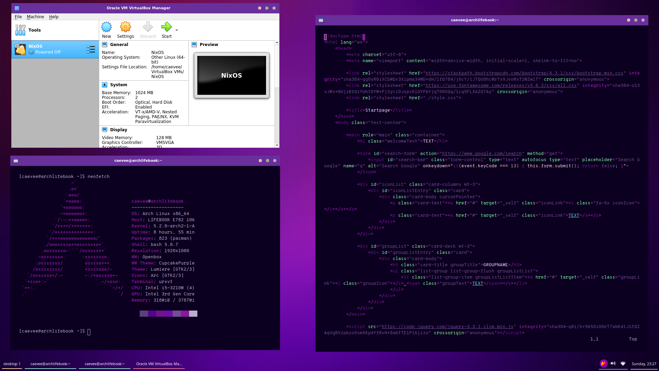Open the File menu
Screen dimensions: 659x371
18,16
